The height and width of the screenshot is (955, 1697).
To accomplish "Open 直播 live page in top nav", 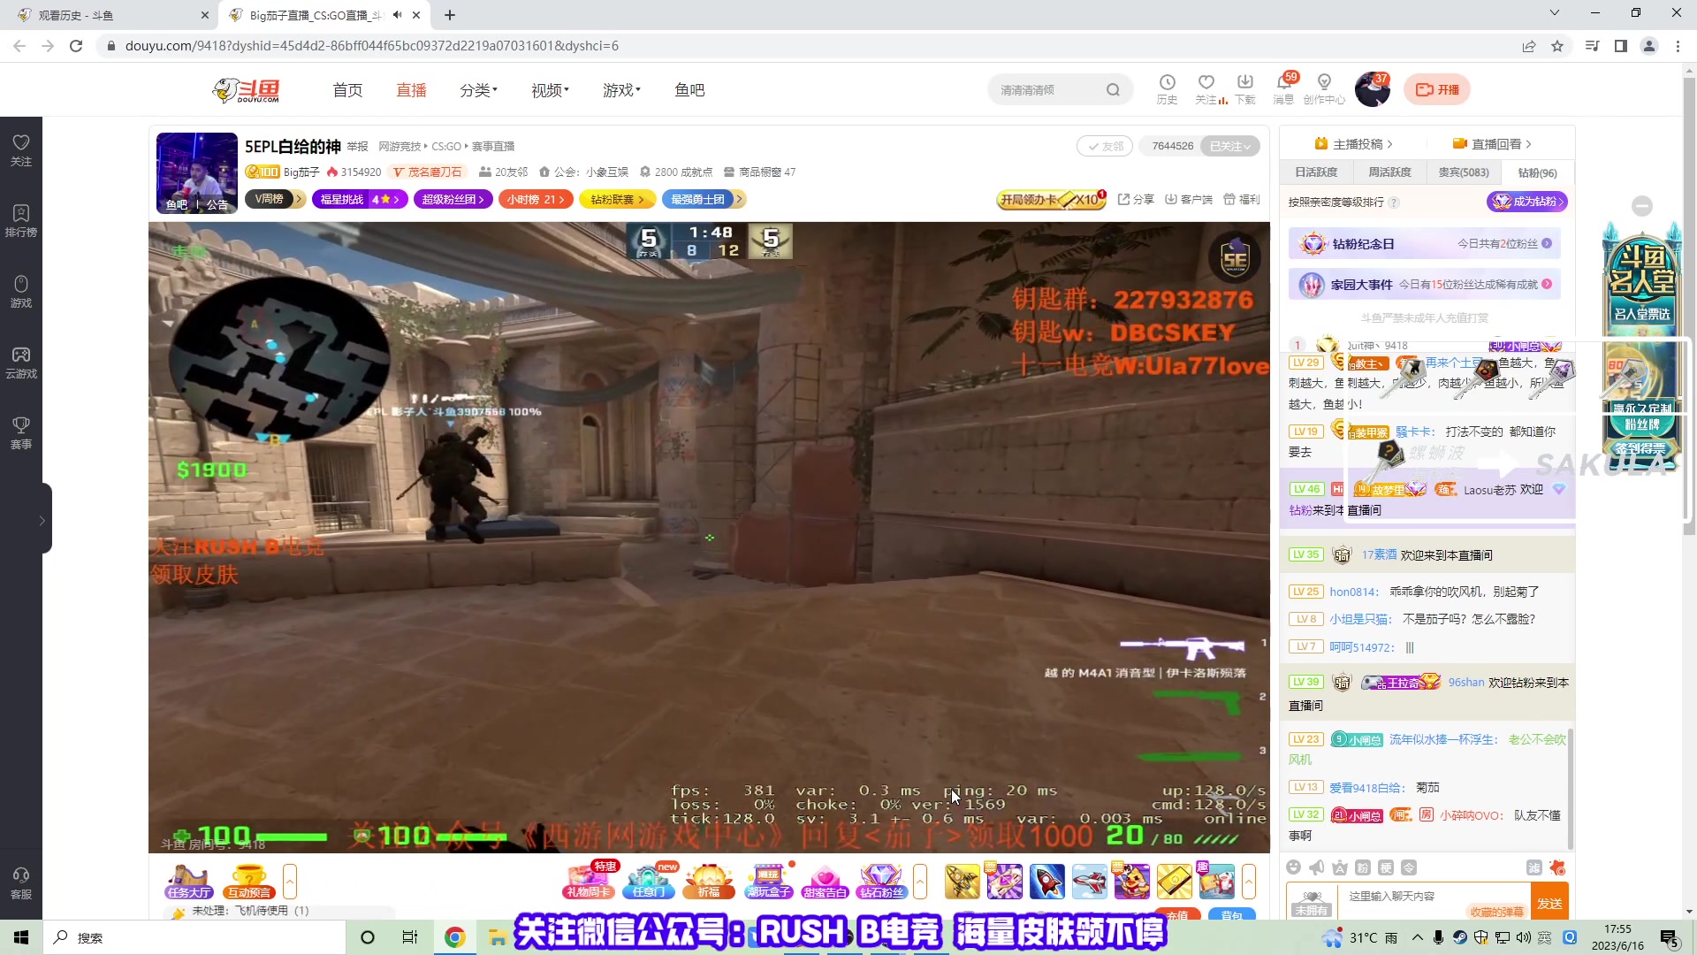I will pyautogui.click(x=411, y=90).
